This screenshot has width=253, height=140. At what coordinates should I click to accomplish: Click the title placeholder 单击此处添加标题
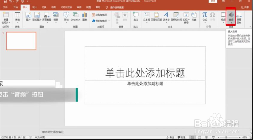[x=145, y=73]
